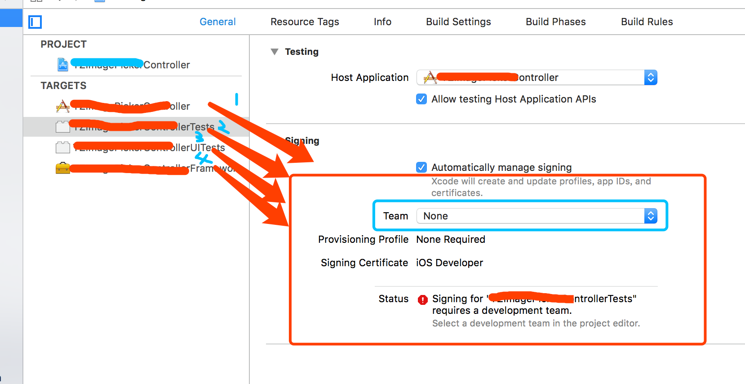
Task: Click the TARGETS section header
Action: [x=63, y=85]
